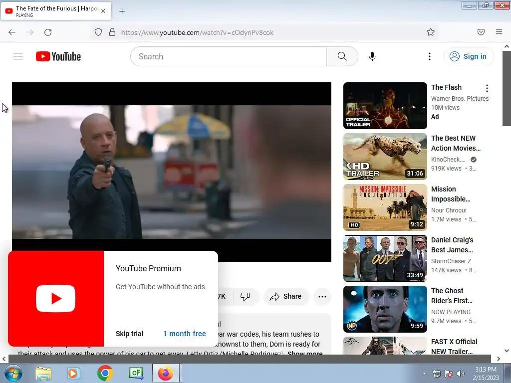Click the Sign in button
The height and width of the screenshot is (383, 511).
coord(468,56)
